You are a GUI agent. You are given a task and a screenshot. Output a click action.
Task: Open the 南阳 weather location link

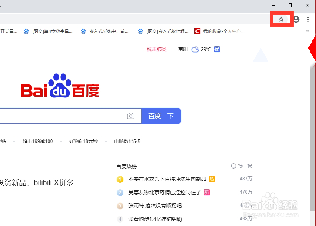[x=183, y=49]
